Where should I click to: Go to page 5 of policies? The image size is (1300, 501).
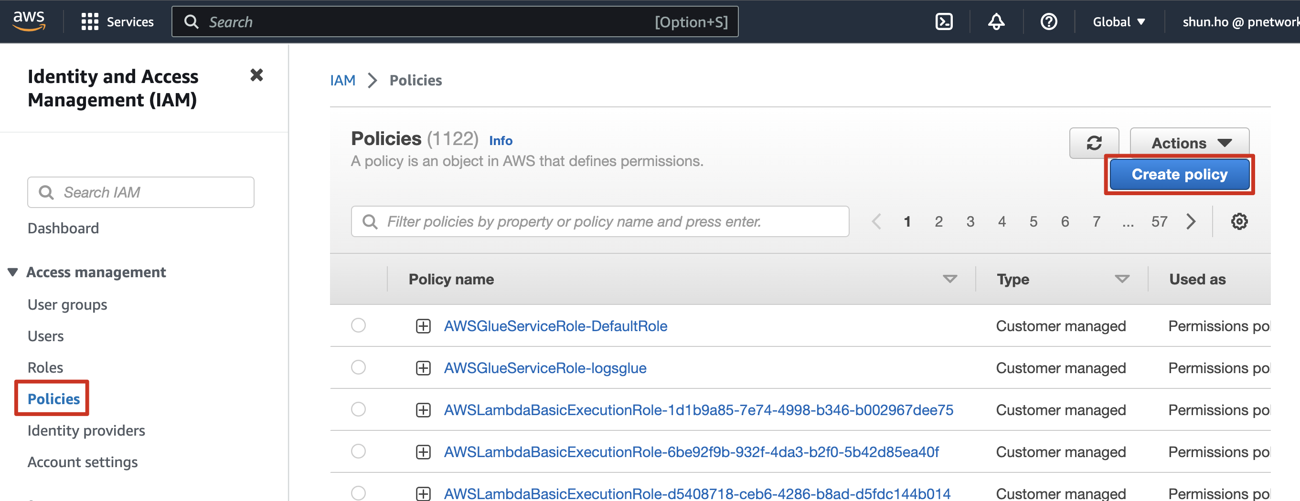tap(1033, 221)
